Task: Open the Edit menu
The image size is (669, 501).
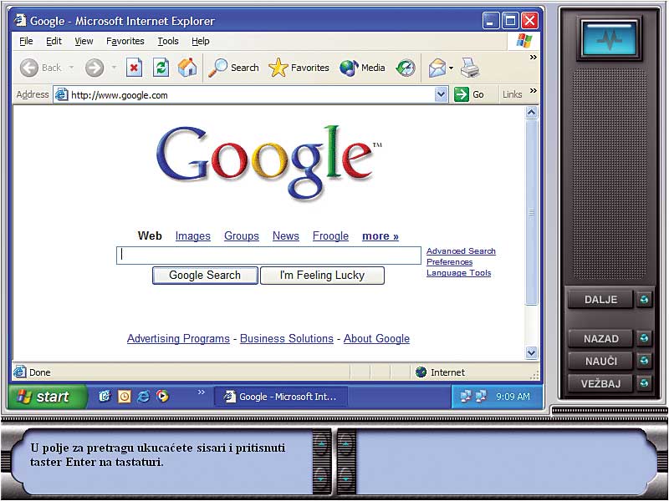Action: [54, 41]
